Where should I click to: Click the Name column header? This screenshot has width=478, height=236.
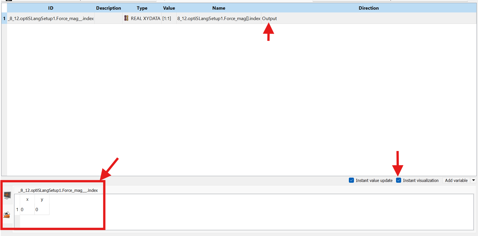[x=219, y=8]
